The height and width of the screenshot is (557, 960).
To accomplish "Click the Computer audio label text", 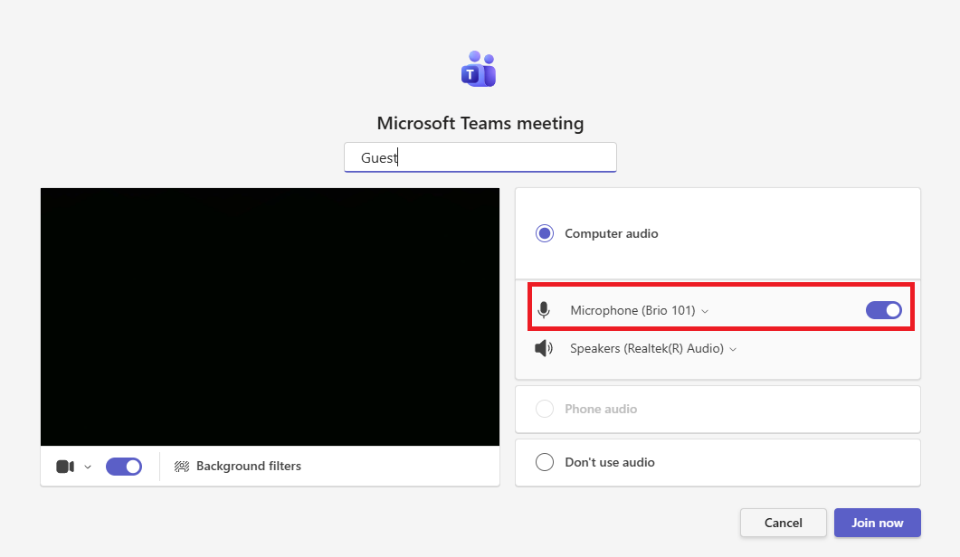I will (612, 233).
